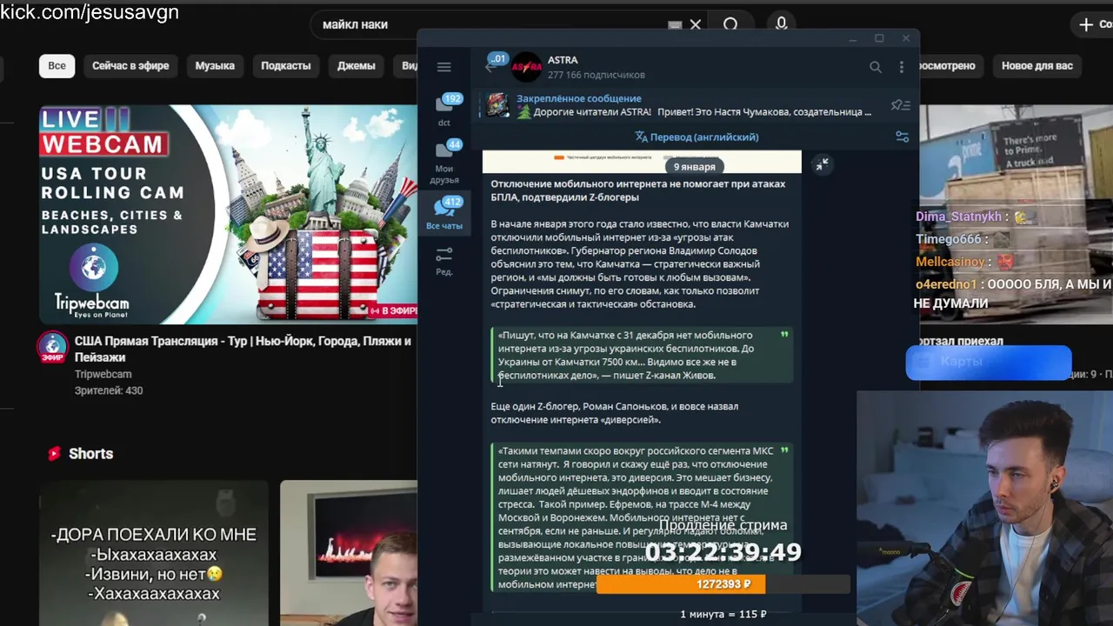Viewport: 1113px width, 626px height.
Task: Open the pinned message Закреплённое сообщение
Action: pyautogui.click(x=579, y=98)
